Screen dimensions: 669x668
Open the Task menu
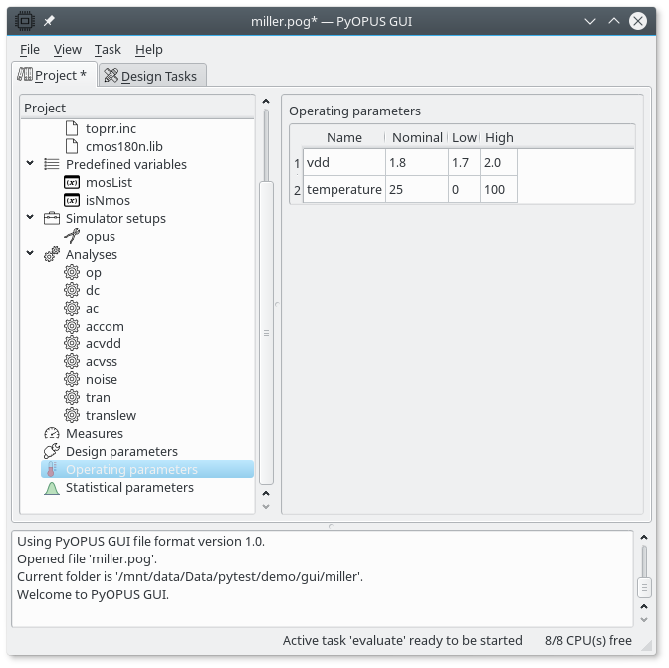(108, 49)
